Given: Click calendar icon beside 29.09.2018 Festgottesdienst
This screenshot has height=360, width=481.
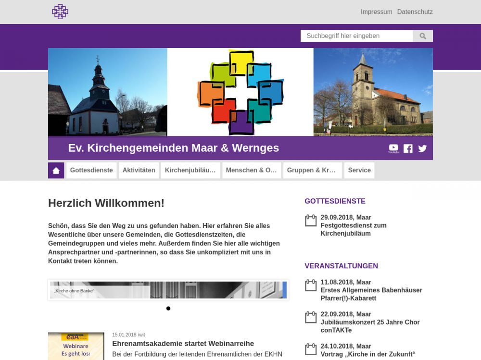Looking at the screenshot, I should coord(311,220).
